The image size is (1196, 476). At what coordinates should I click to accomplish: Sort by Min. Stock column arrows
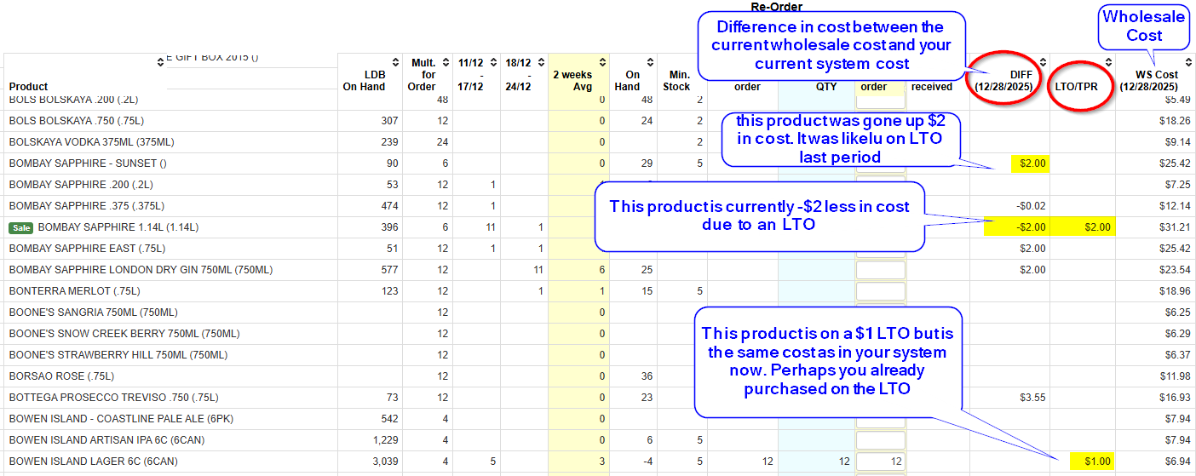(x=701, y=62)
